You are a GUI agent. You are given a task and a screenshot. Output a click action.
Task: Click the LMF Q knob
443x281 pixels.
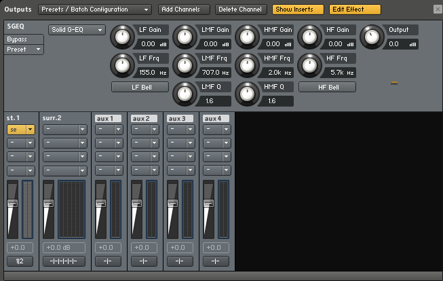pos(185,94)
